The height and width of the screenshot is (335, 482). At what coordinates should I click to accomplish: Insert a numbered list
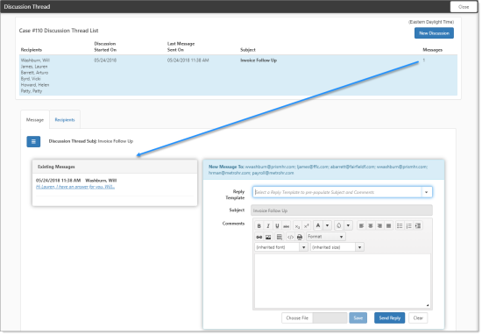point(409,226)
